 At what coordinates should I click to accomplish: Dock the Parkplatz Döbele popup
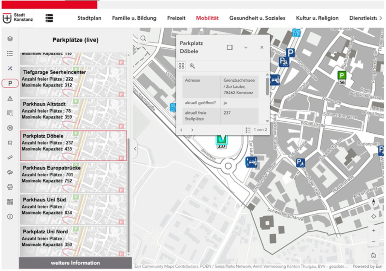[x=230, y=47]
